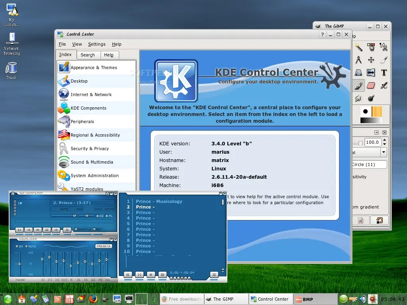Open the Help menu in Control Center
407x305 pixels.
coord(116,44)
